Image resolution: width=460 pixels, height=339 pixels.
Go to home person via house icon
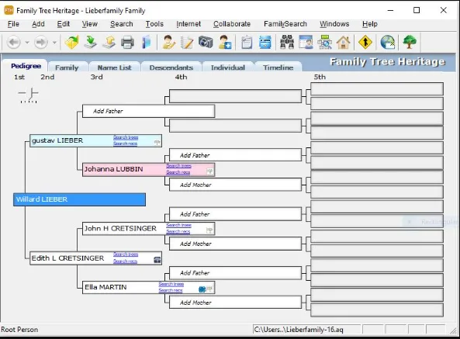pyautogui.click(x=343, y=42)
